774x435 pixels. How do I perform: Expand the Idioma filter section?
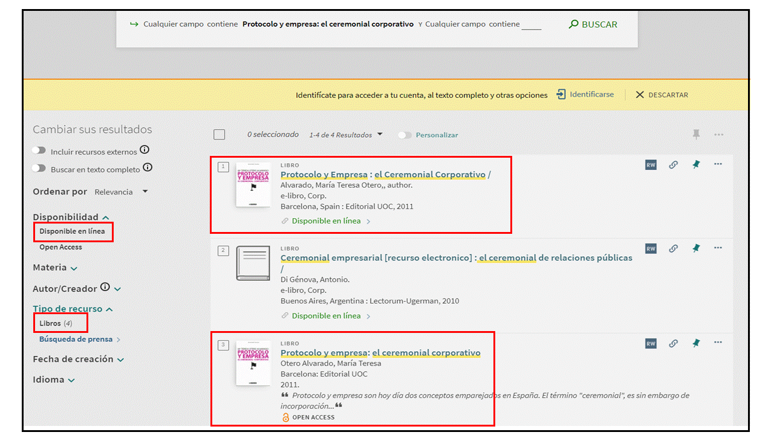point(53,380)
